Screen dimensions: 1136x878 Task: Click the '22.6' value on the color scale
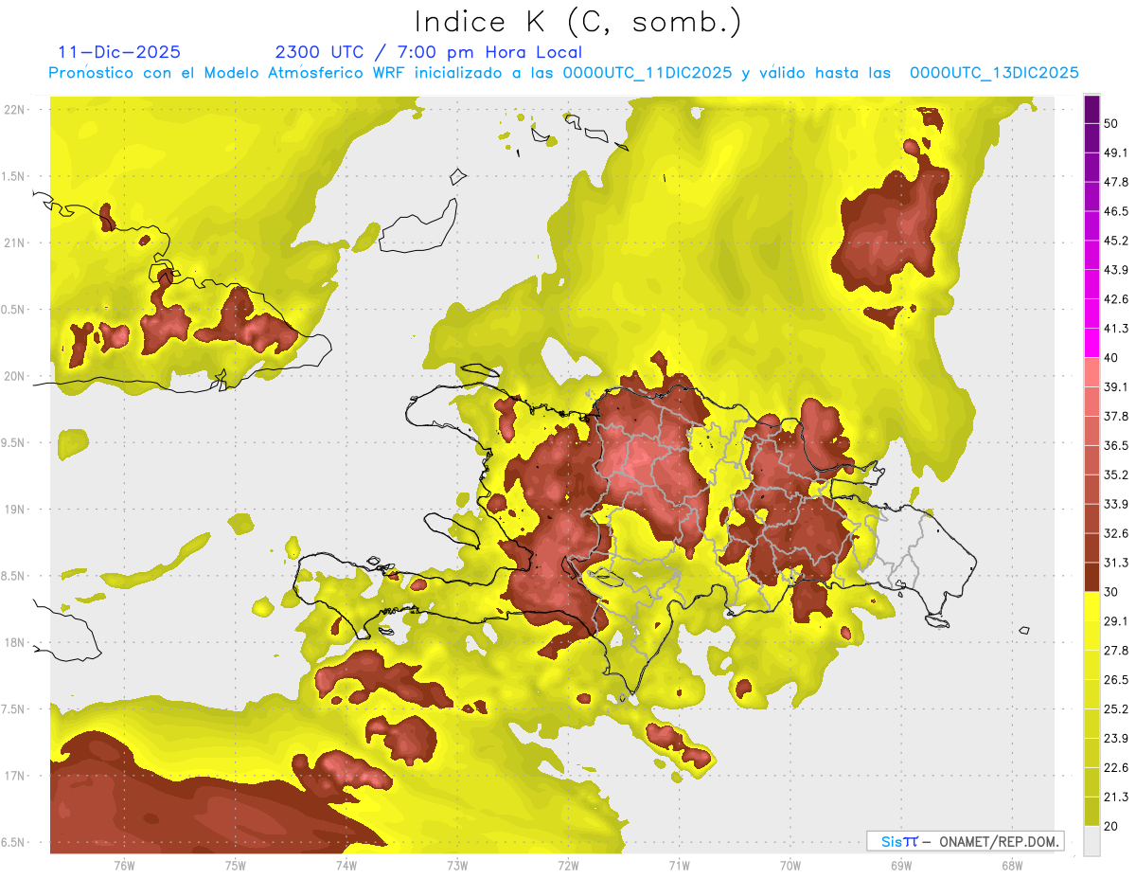click(1116, 767)
